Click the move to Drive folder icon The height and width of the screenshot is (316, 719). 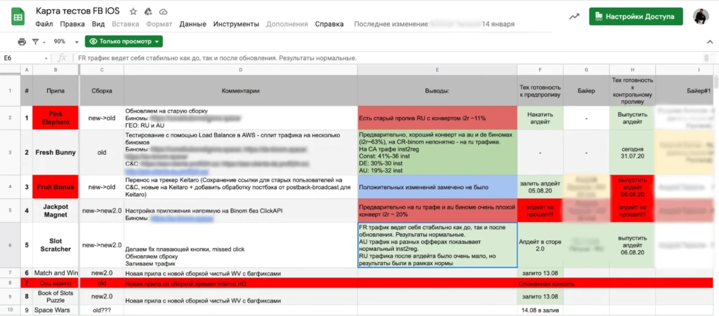click(x=147, y=11)
